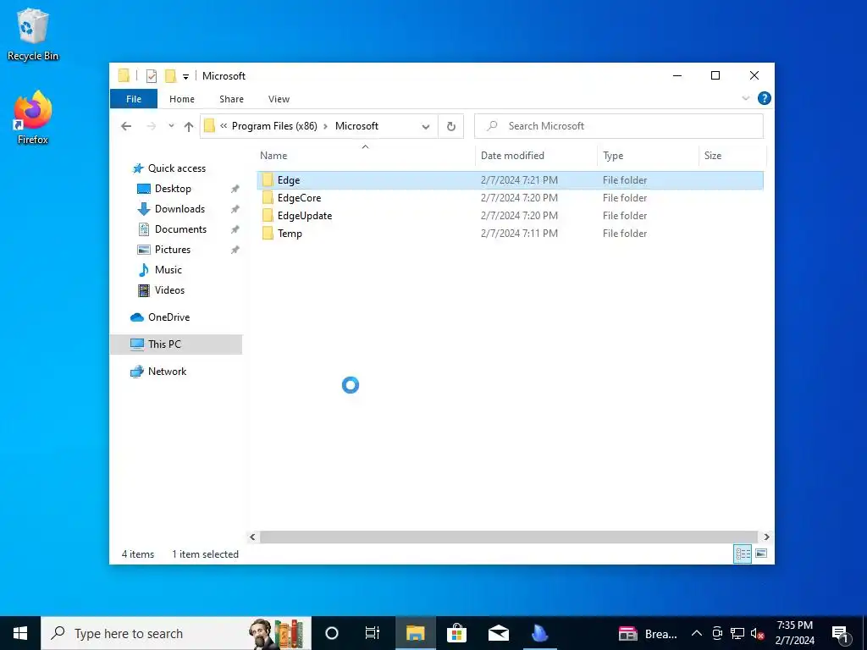This screenshot has height=650, width=867.
Task: Launch Firefox from the desktop shortcut
Action: pos(33,118)
